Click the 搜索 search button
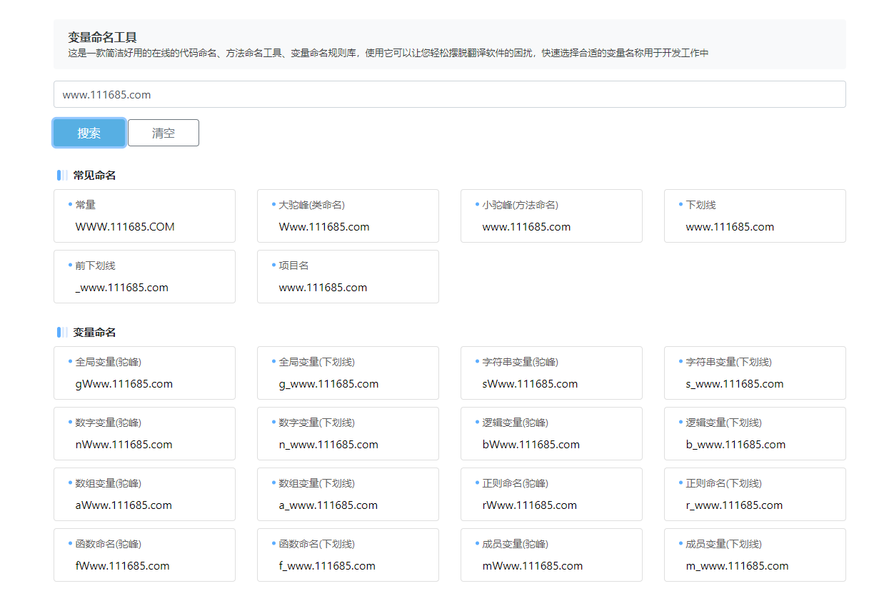874x601 pixels. click(89, 133)
